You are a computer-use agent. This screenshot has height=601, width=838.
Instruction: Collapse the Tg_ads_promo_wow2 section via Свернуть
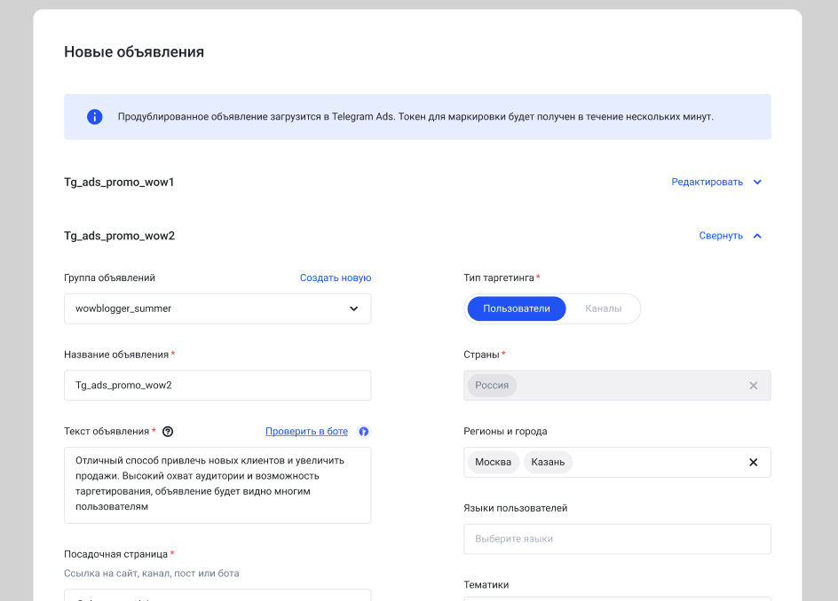point(719,236)
